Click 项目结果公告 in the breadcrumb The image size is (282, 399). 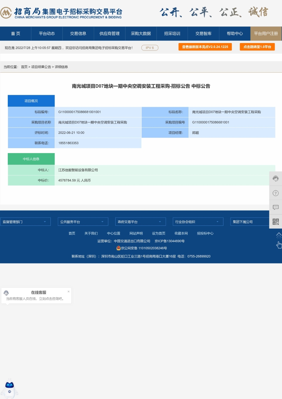tap(41, 67)
